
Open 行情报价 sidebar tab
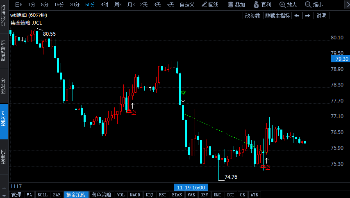point(3,16)
